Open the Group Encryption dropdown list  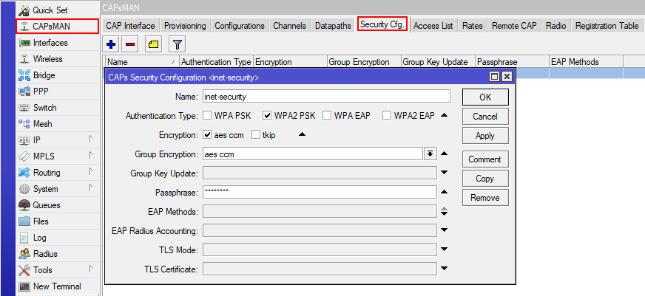click(430, 154)
